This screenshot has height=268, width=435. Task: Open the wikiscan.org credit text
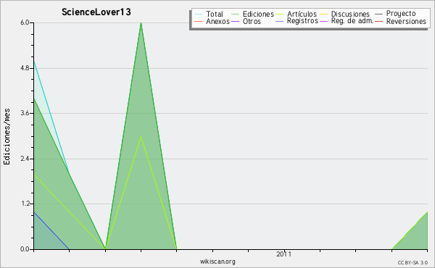(x=217, y=261)
